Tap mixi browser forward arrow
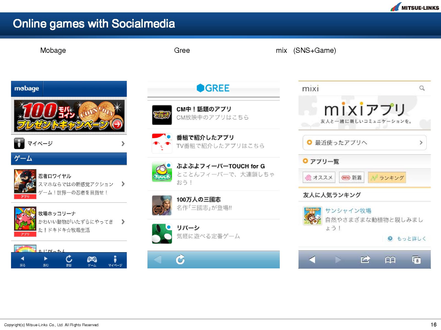The height and width of the screenshot is (330, 441). [x=338, y=259]
